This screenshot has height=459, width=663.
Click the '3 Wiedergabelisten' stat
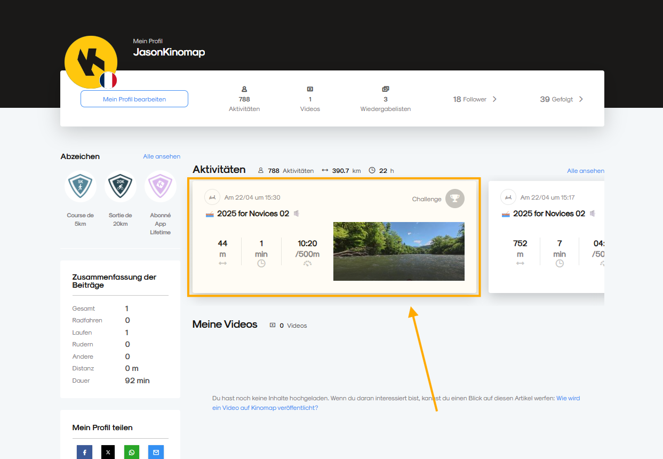tap(386, 99)
